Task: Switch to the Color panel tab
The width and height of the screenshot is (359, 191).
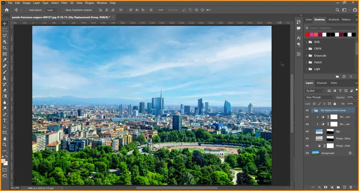Action: [309, 20]
